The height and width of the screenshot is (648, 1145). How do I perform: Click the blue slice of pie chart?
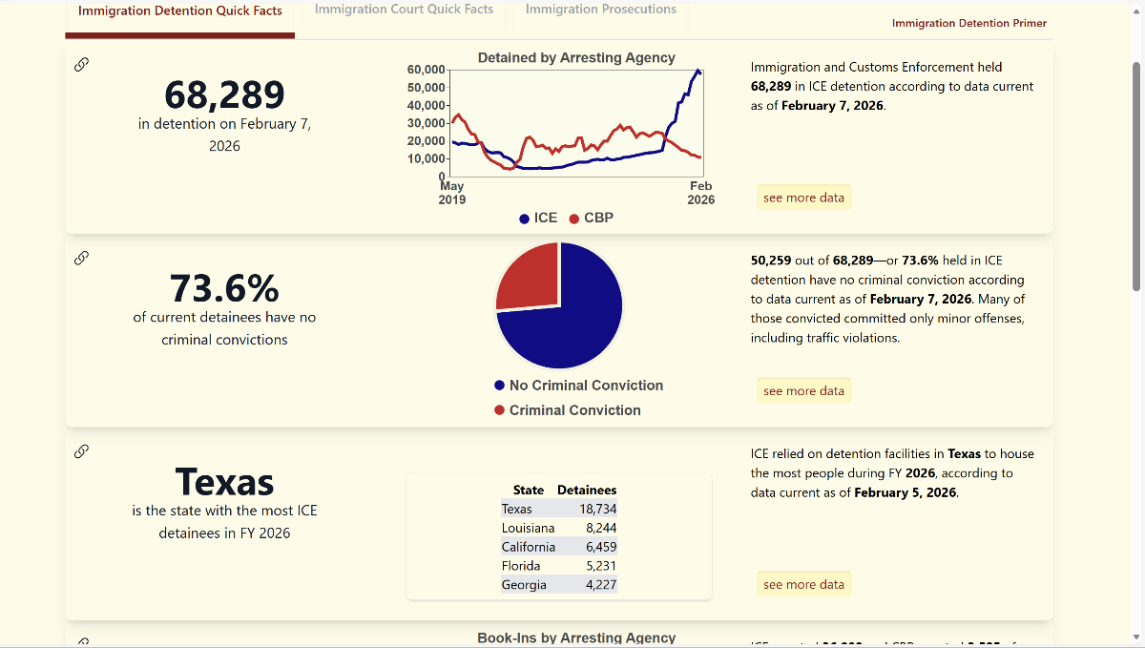coord(572,324)
